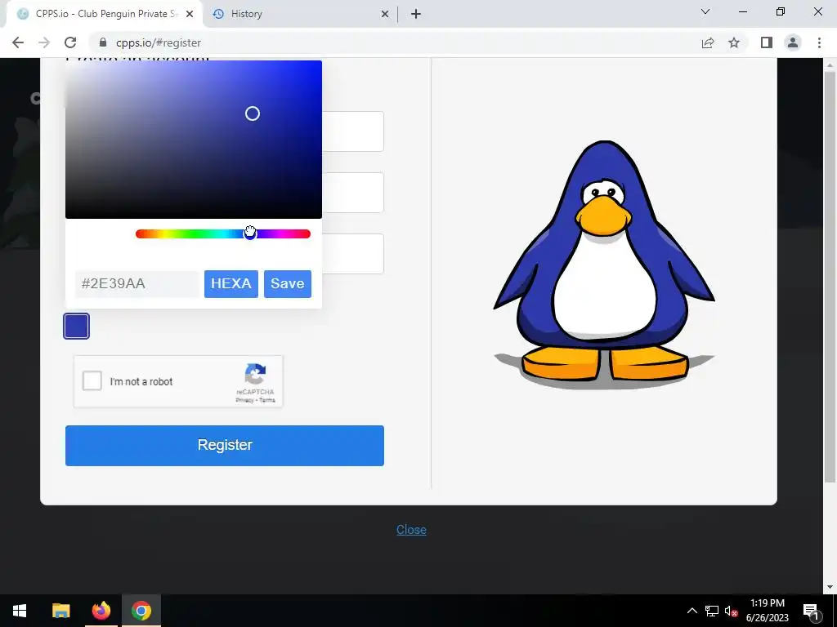Close the CPPS.io tab
Screen dimensions: 837x627
(x=190, y=14)
